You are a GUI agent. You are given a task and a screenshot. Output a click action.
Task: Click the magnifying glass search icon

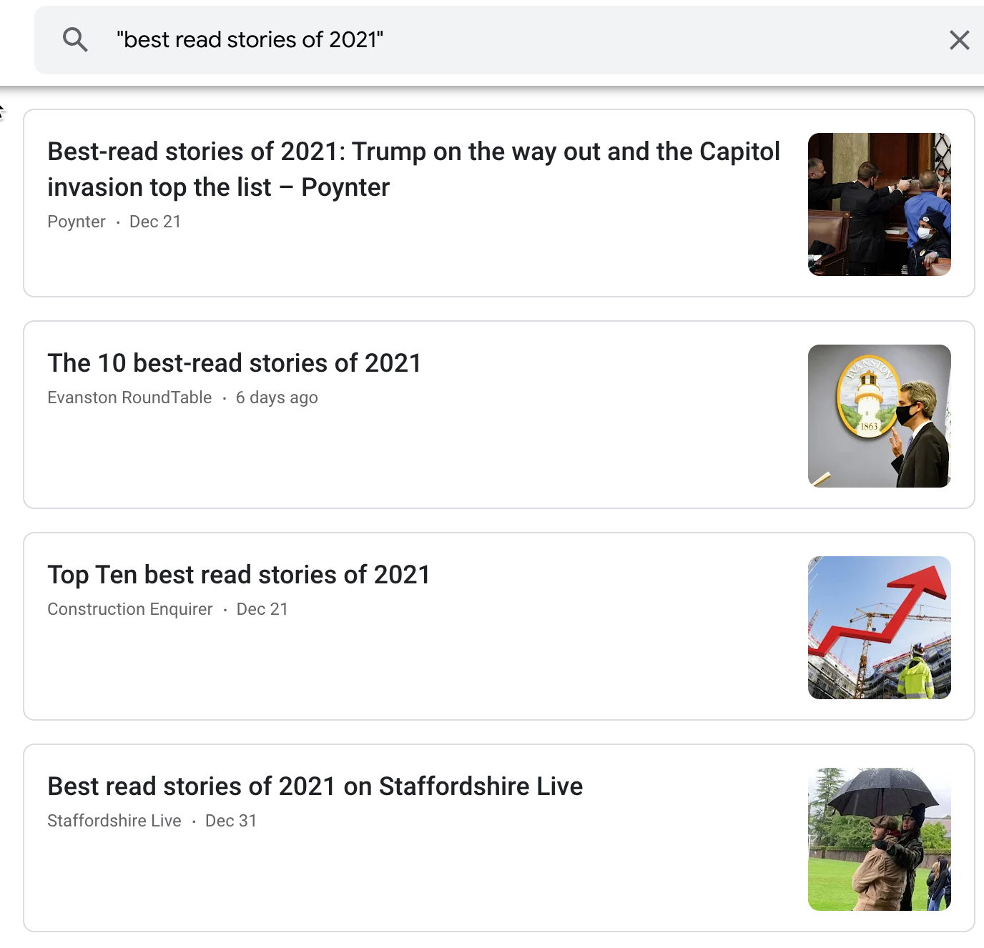(x=75, y=40)
